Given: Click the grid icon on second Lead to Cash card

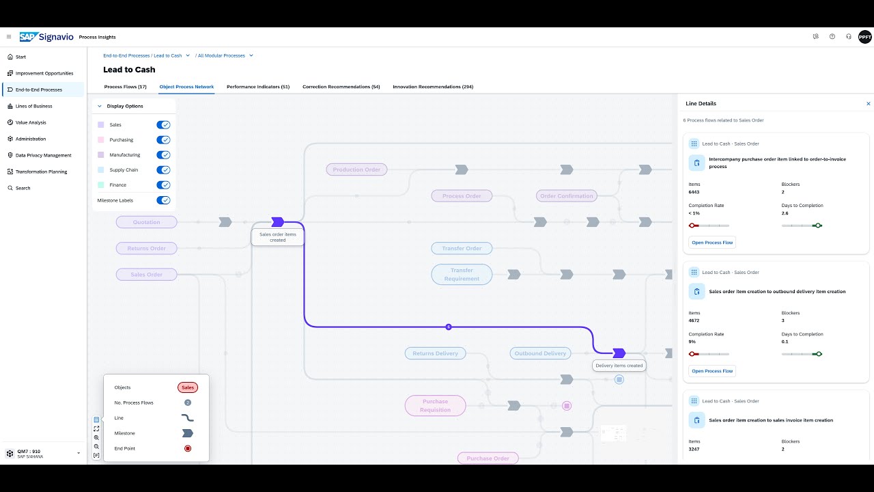Looking at the screenshot, I should (x=694, y=272).
